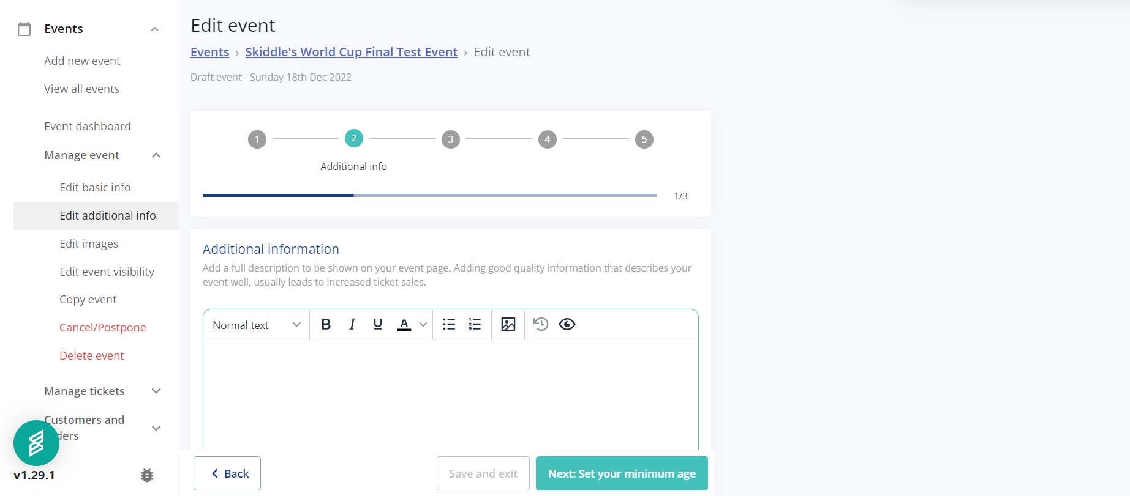Click the bug report icon
The height and width of the screenshot is (496, 1130).
[147, 475]
